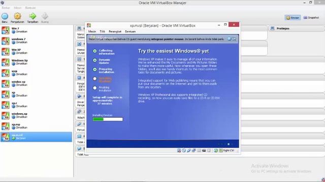Click the orange Installing Windows step radio

[95, 79]
